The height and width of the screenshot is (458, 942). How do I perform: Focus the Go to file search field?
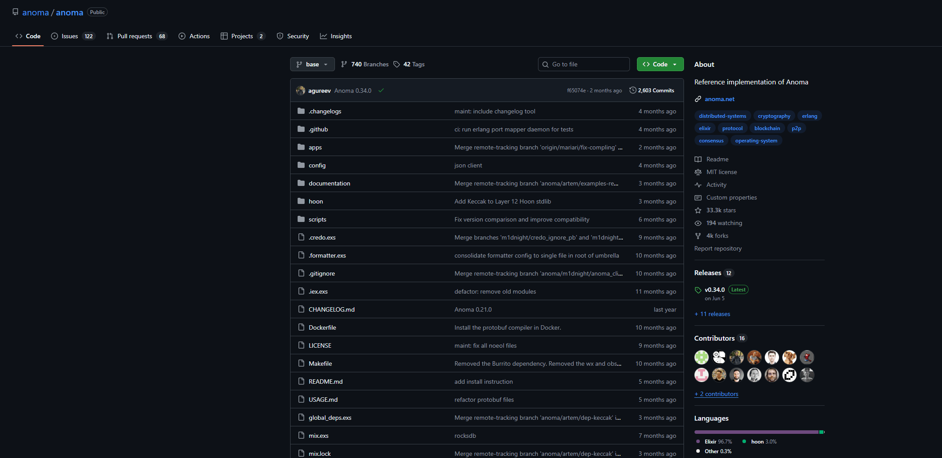coord(584,64)
